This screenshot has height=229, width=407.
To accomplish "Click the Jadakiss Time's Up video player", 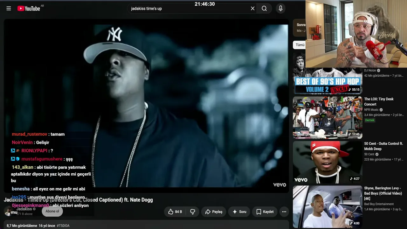I will point(146,106).
